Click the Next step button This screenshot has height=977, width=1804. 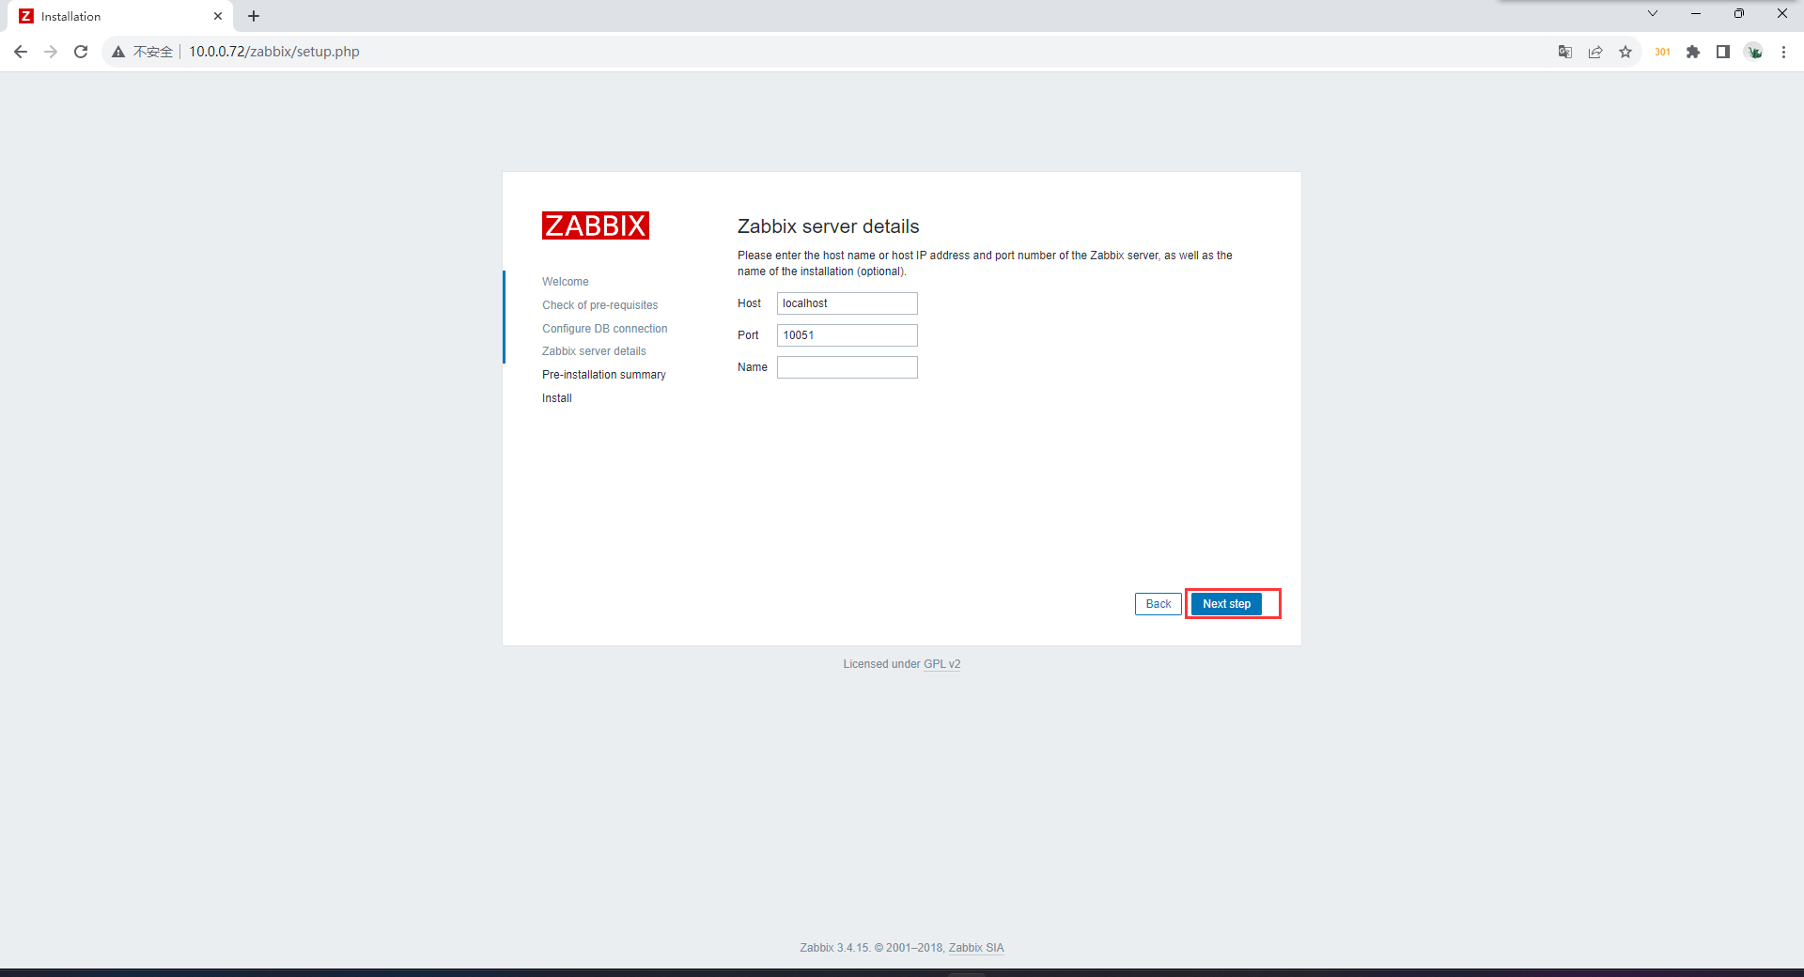tap(1226, 604)
